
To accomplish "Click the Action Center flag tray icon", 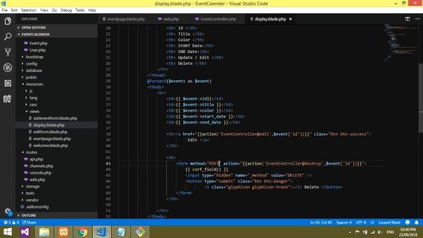I will (x=358, y=232).
